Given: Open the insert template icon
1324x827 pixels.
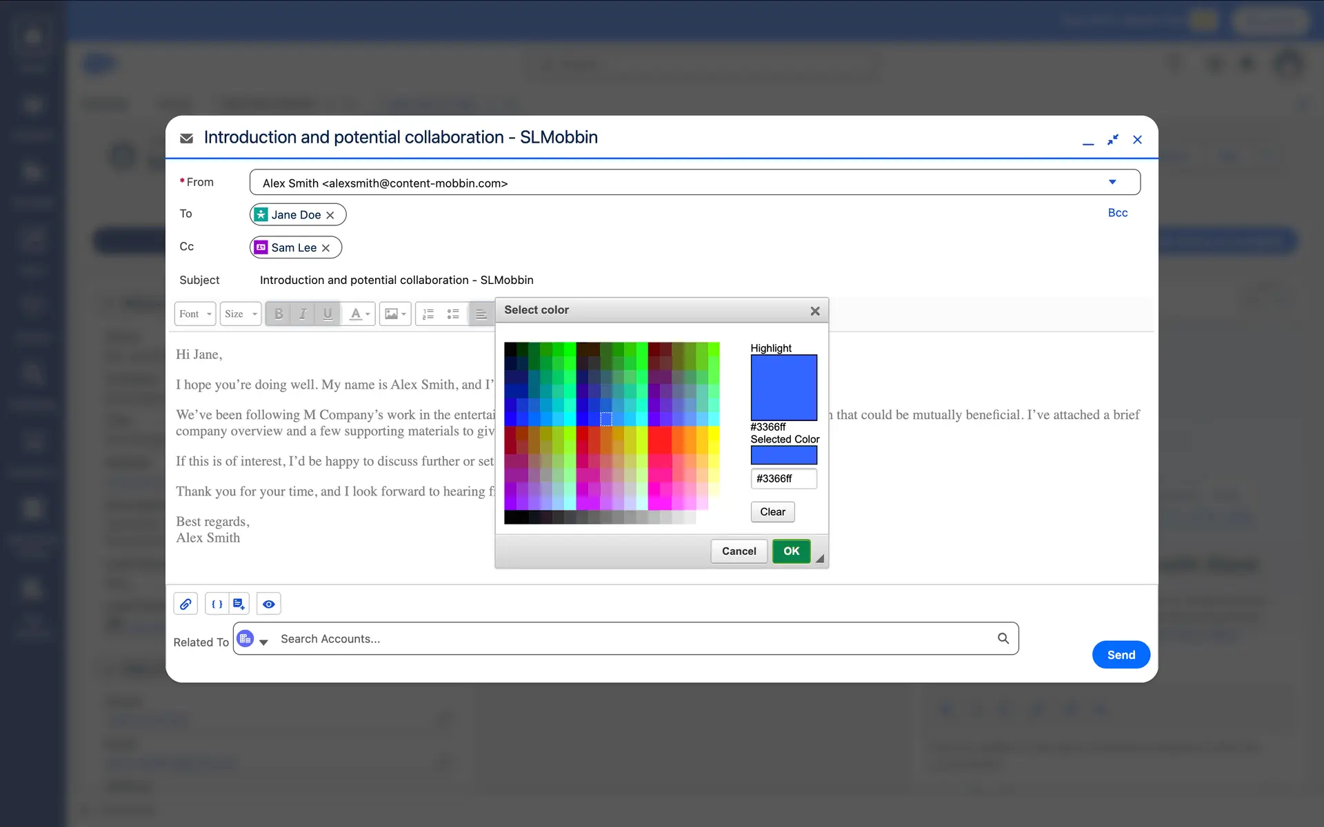Looking at the screenshot, I should point(239,604).
